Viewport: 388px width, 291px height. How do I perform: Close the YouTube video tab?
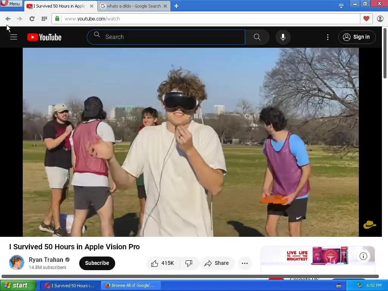click(92, 6)
